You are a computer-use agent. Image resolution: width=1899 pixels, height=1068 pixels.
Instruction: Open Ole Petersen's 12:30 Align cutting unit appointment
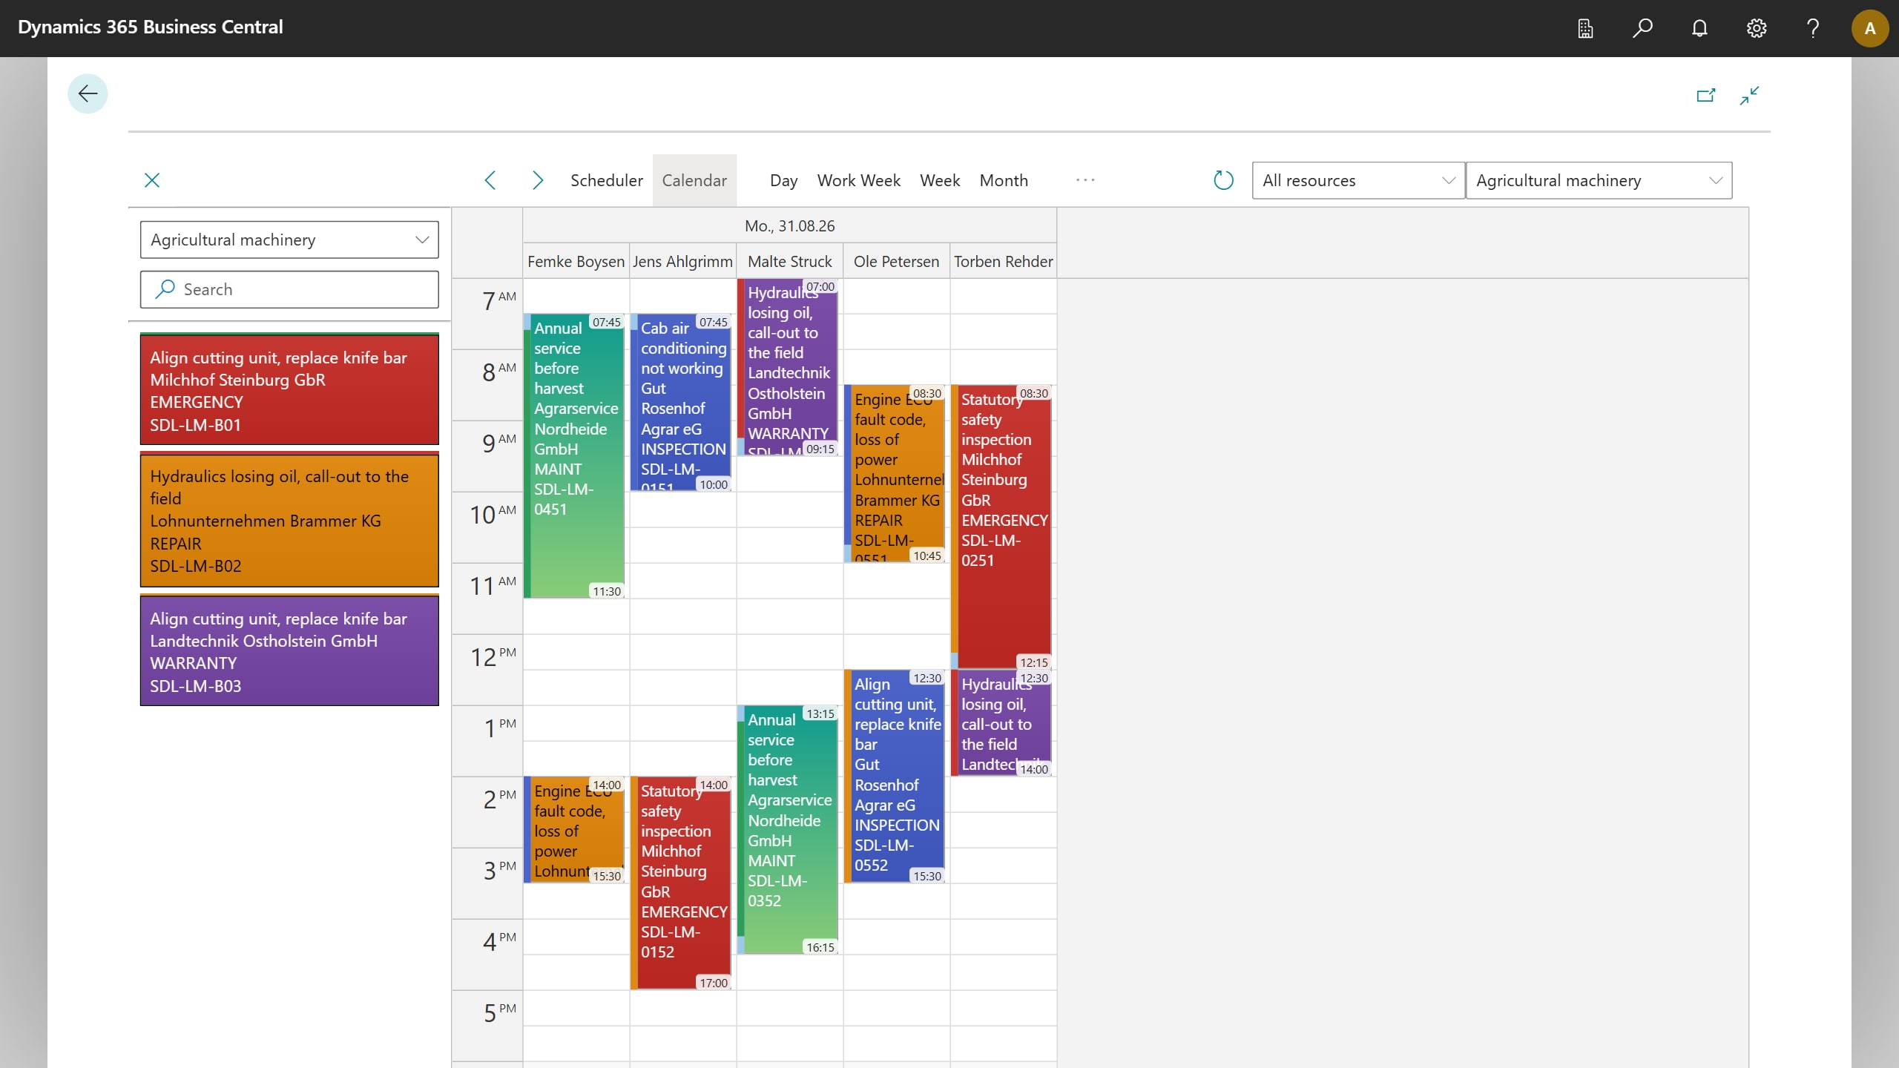click(895, 775)
